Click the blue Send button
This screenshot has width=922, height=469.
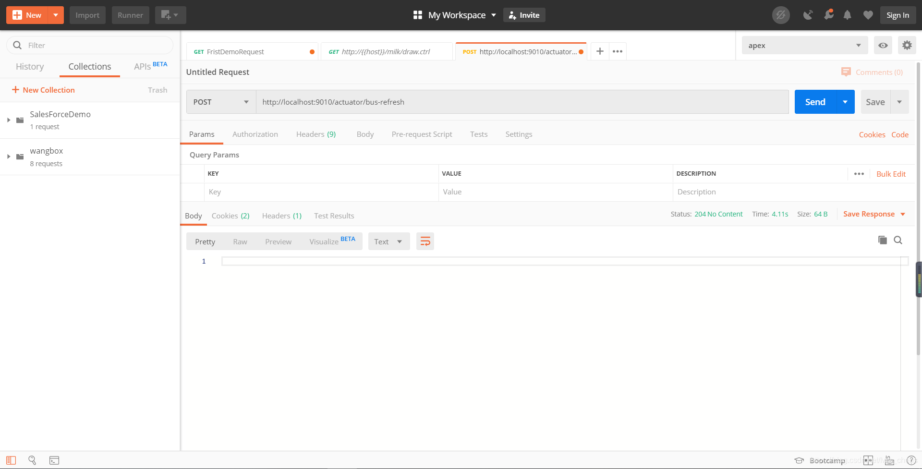tap(815, 102)
